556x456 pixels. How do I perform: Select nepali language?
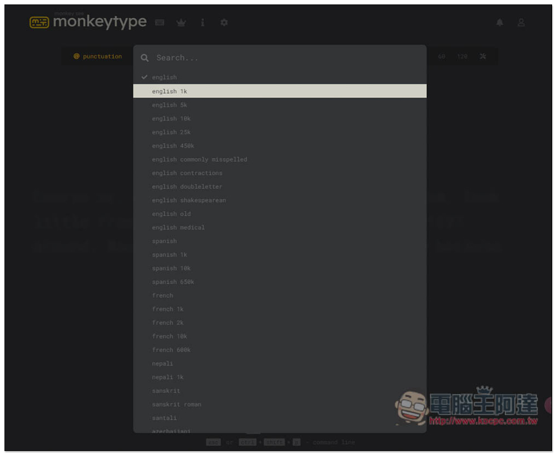[x=280, y=364]
